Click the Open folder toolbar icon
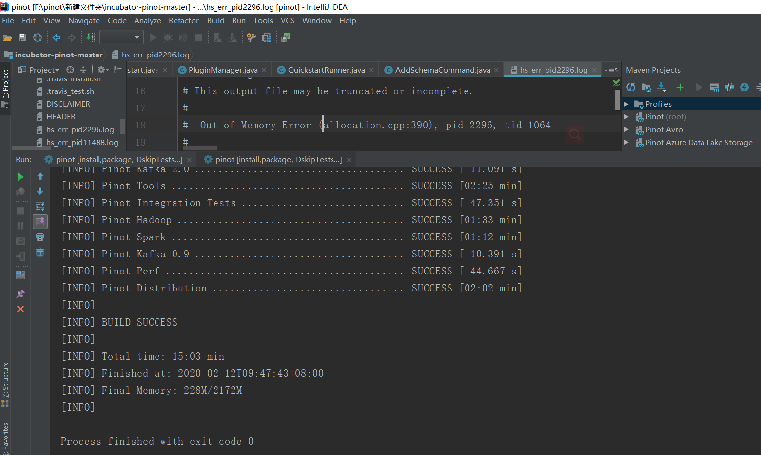The image size is (761, 455). [7, 37]
